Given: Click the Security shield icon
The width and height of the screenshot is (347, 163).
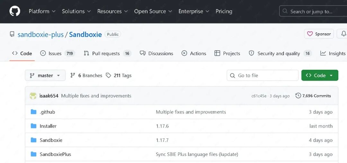Looking at the screenshot, I should pos(251,53).
